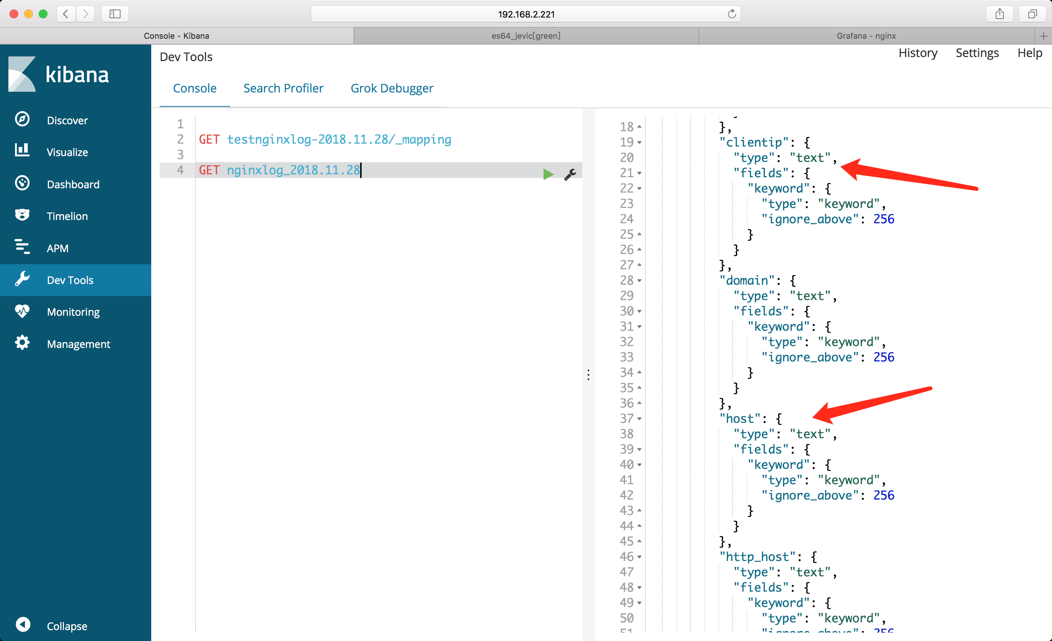This screenshot has height=641, width=1052.
Task: Open Discover from the compass icon
Action: 22,120
